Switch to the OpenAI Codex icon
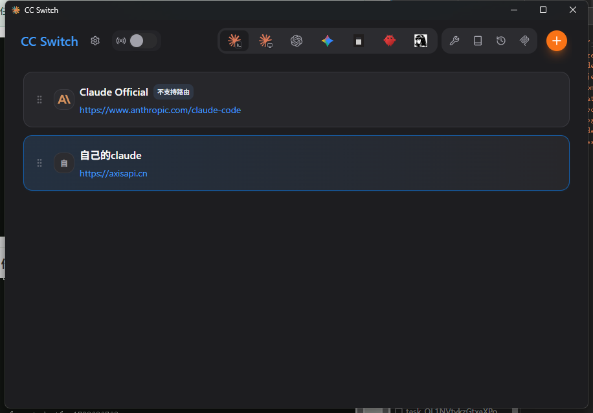Image resolution: width=593 pixels, height=413 pixels. pyautogui.click(x=296, y=41)
